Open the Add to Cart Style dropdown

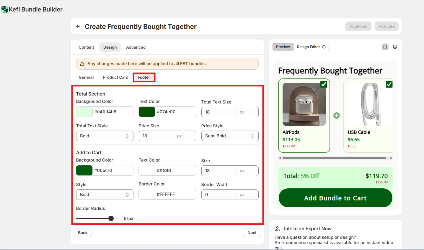105,195
